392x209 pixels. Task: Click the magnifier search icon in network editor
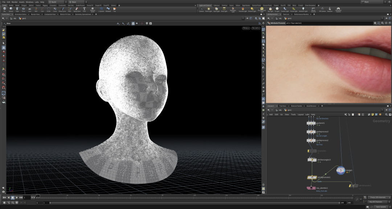click(x=386, y=114)
